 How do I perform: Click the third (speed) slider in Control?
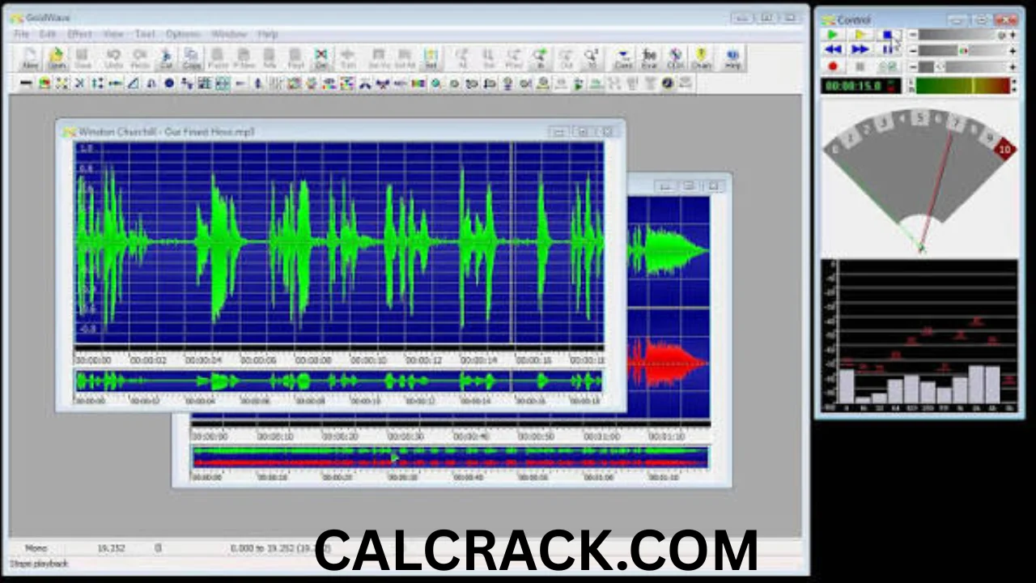coord(962,66)
